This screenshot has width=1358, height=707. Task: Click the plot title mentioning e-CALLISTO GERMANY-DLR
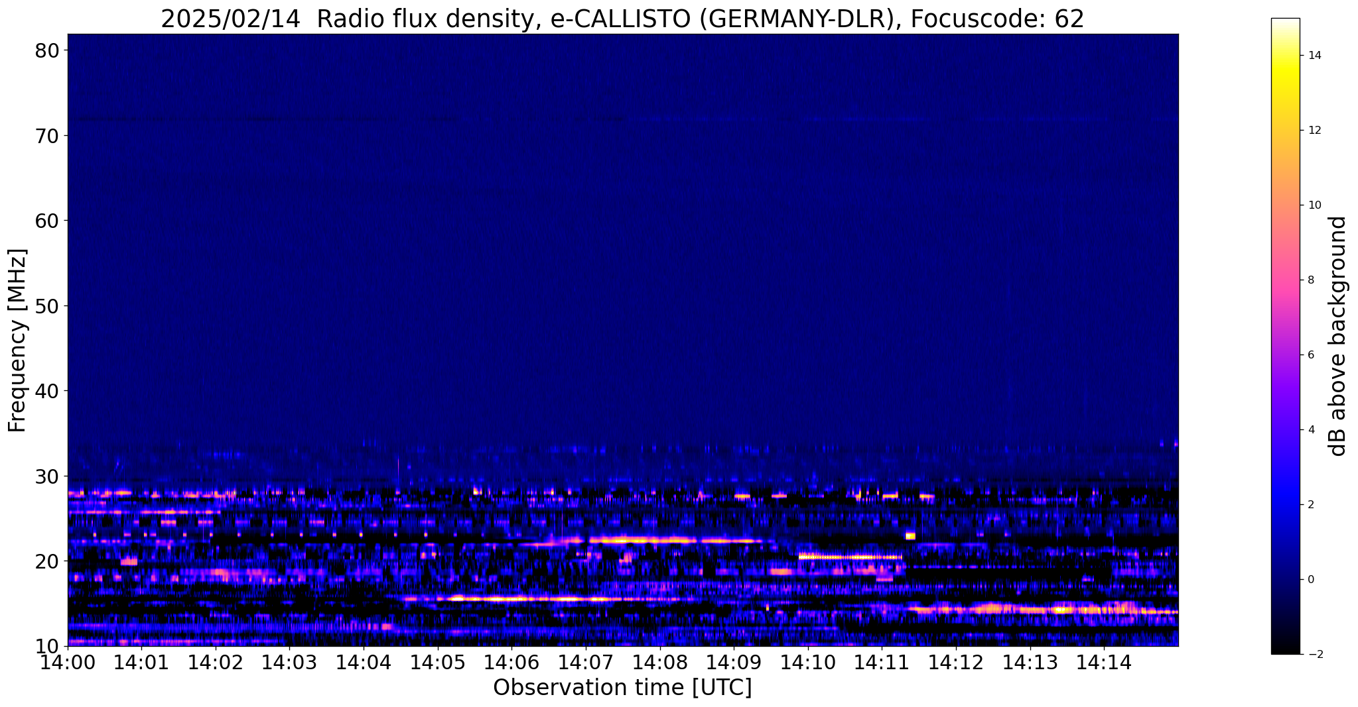tap(622, 19)
